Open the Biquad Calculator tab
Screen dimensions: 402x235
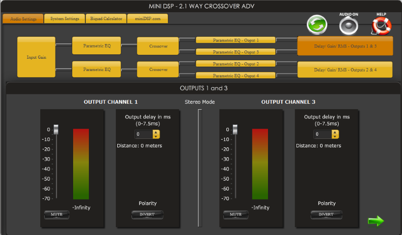point(106,19)
